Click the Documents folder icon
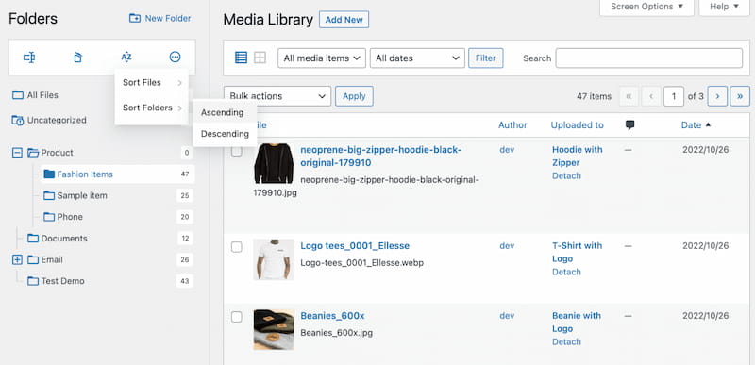 pyautogui.click(x=33, y=239)
